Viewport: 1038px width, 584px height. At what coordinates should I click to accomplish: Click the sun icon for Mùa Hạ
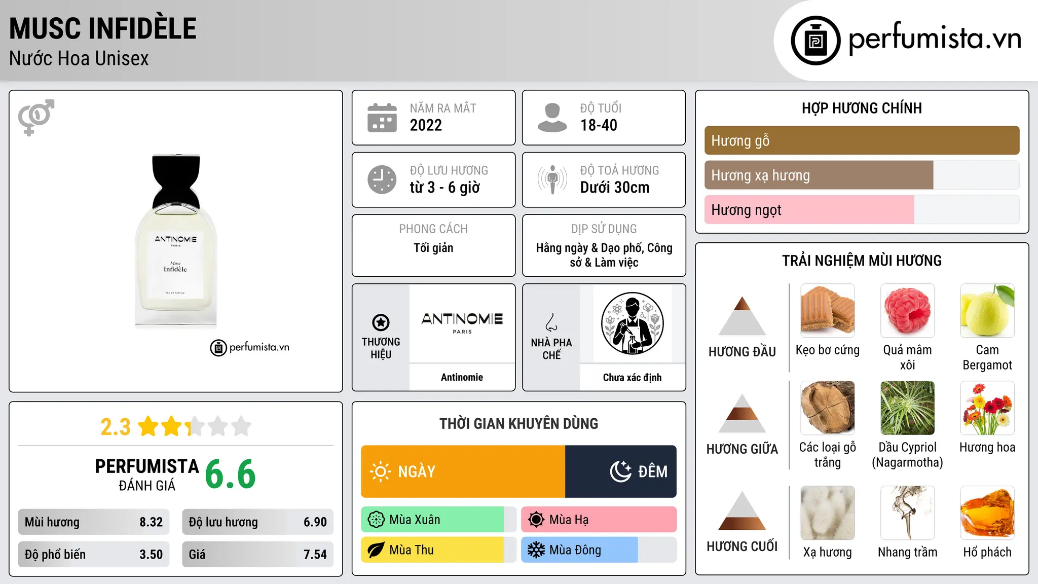pos(536,520)
